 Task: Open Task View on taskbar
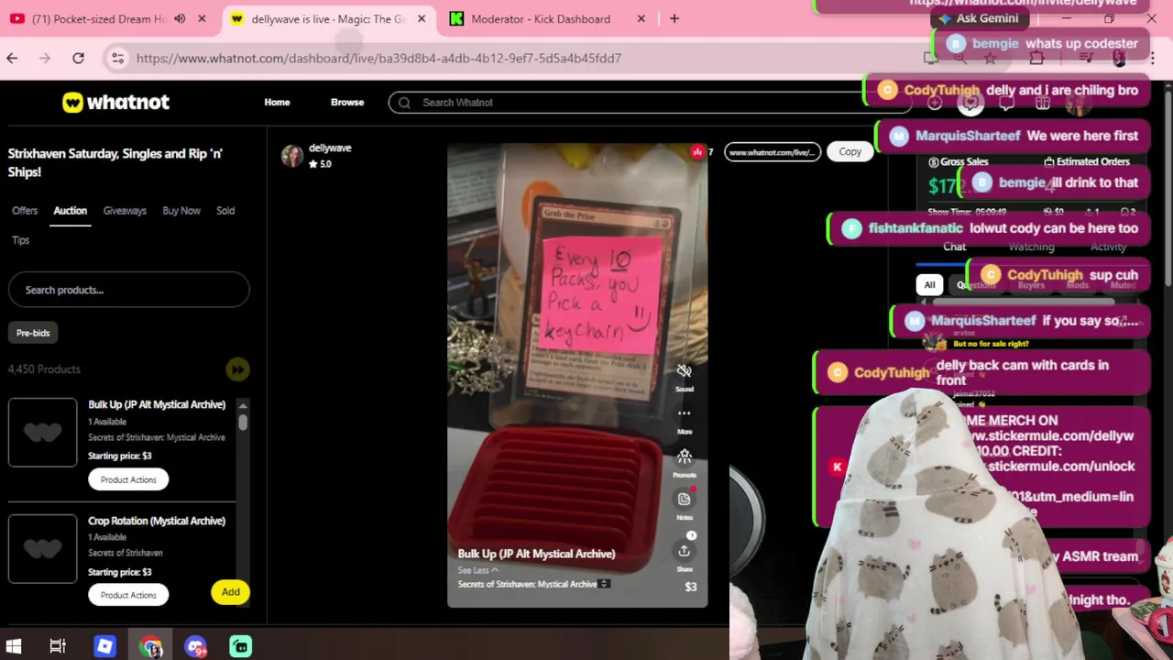click(x=58, y=646)
